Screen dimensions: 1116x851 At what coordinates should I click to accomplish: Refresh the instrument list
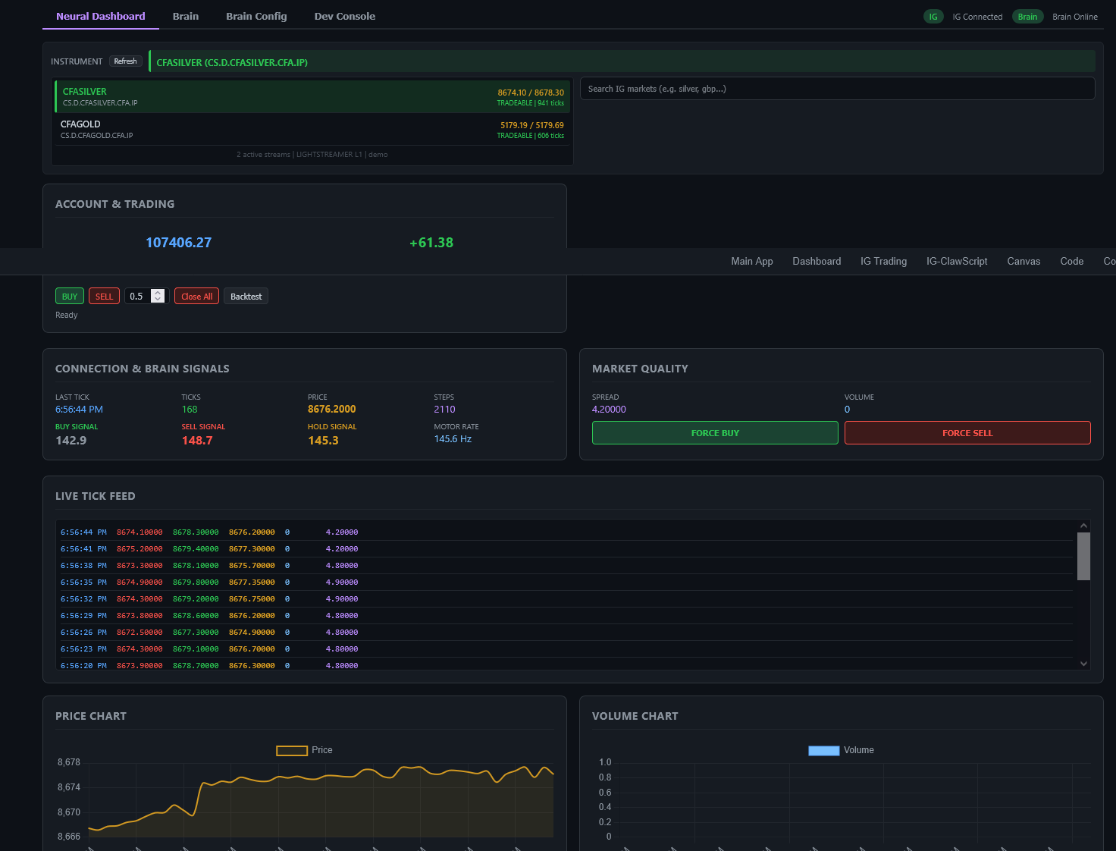pyautogui.click(x=125, y=61)
